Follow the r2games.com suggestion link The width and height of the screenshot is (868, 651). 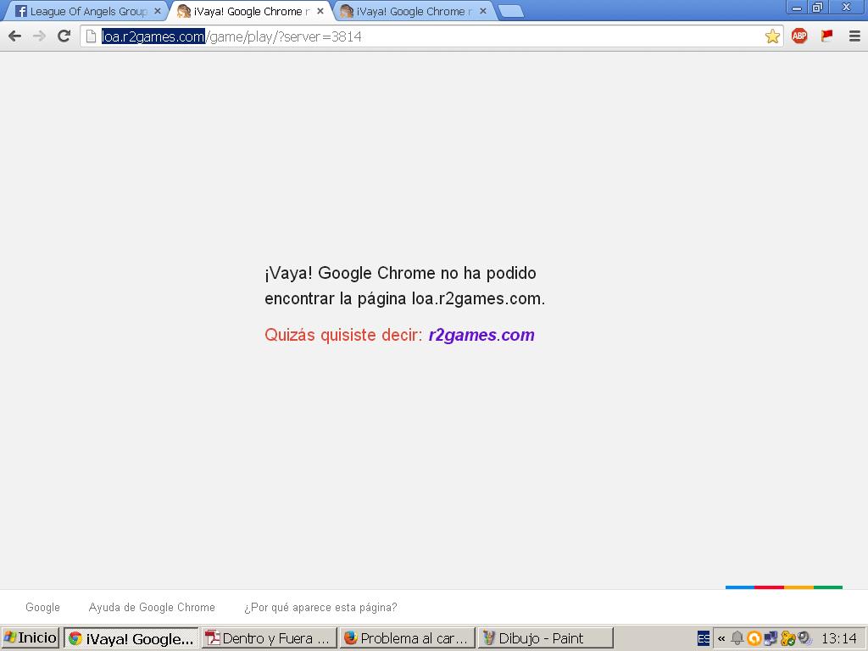(481, 335)
